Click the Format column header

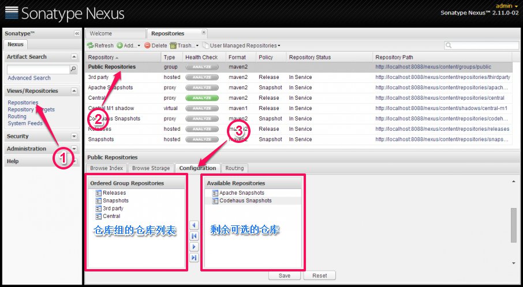(x=241, y=57)
